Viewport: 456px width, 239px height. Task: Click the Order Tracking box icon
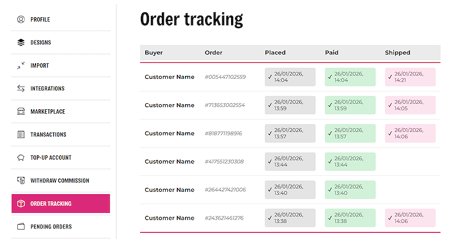click(x=21, y=204)
